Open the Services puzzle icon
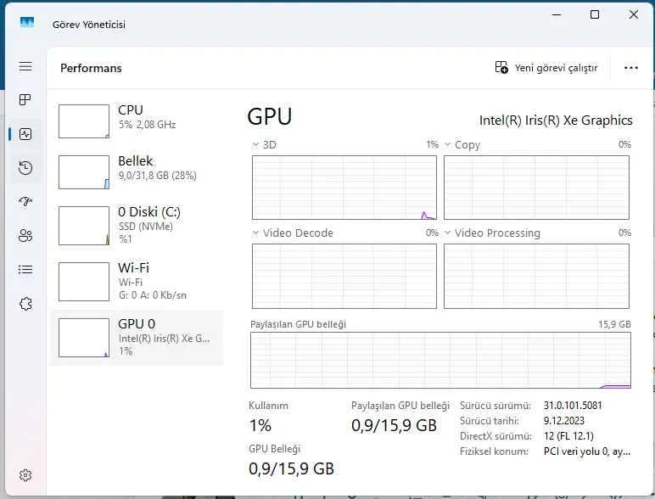Image resolution: width=655 pixels, height=499 pixels. (25, 304)
